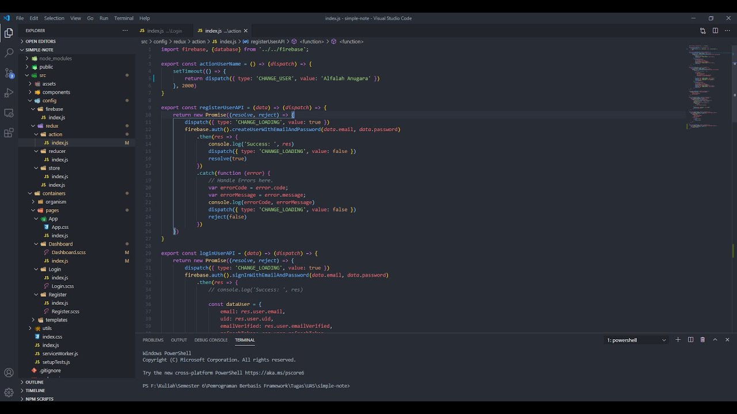
Task: Open the Edit menu
Action: (x=34, y=18)
